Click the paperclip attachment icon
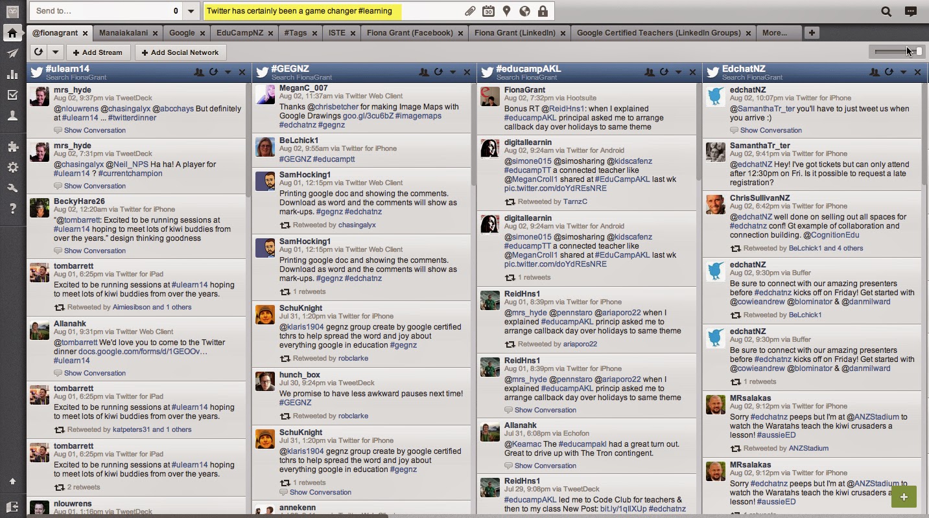This screenshot has height=518, width=929. 470,11
